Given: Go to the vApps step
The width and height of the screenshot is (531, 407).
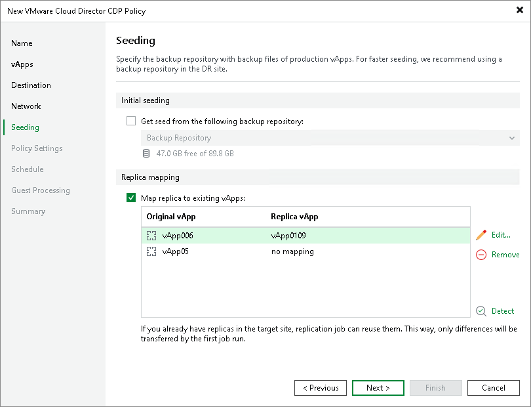Looking at the screenshot, I should (22, 64).
